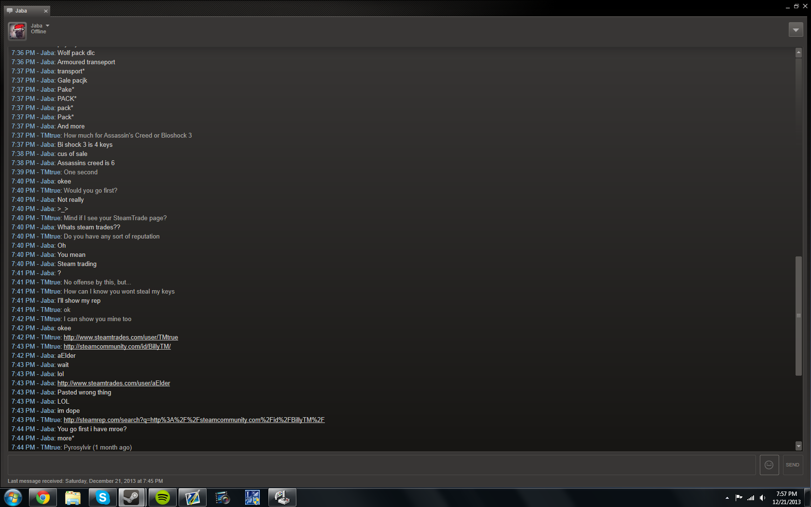Click the chat scrollbar down arrow
The image size is (811, 507).
[x=798, y=446]
